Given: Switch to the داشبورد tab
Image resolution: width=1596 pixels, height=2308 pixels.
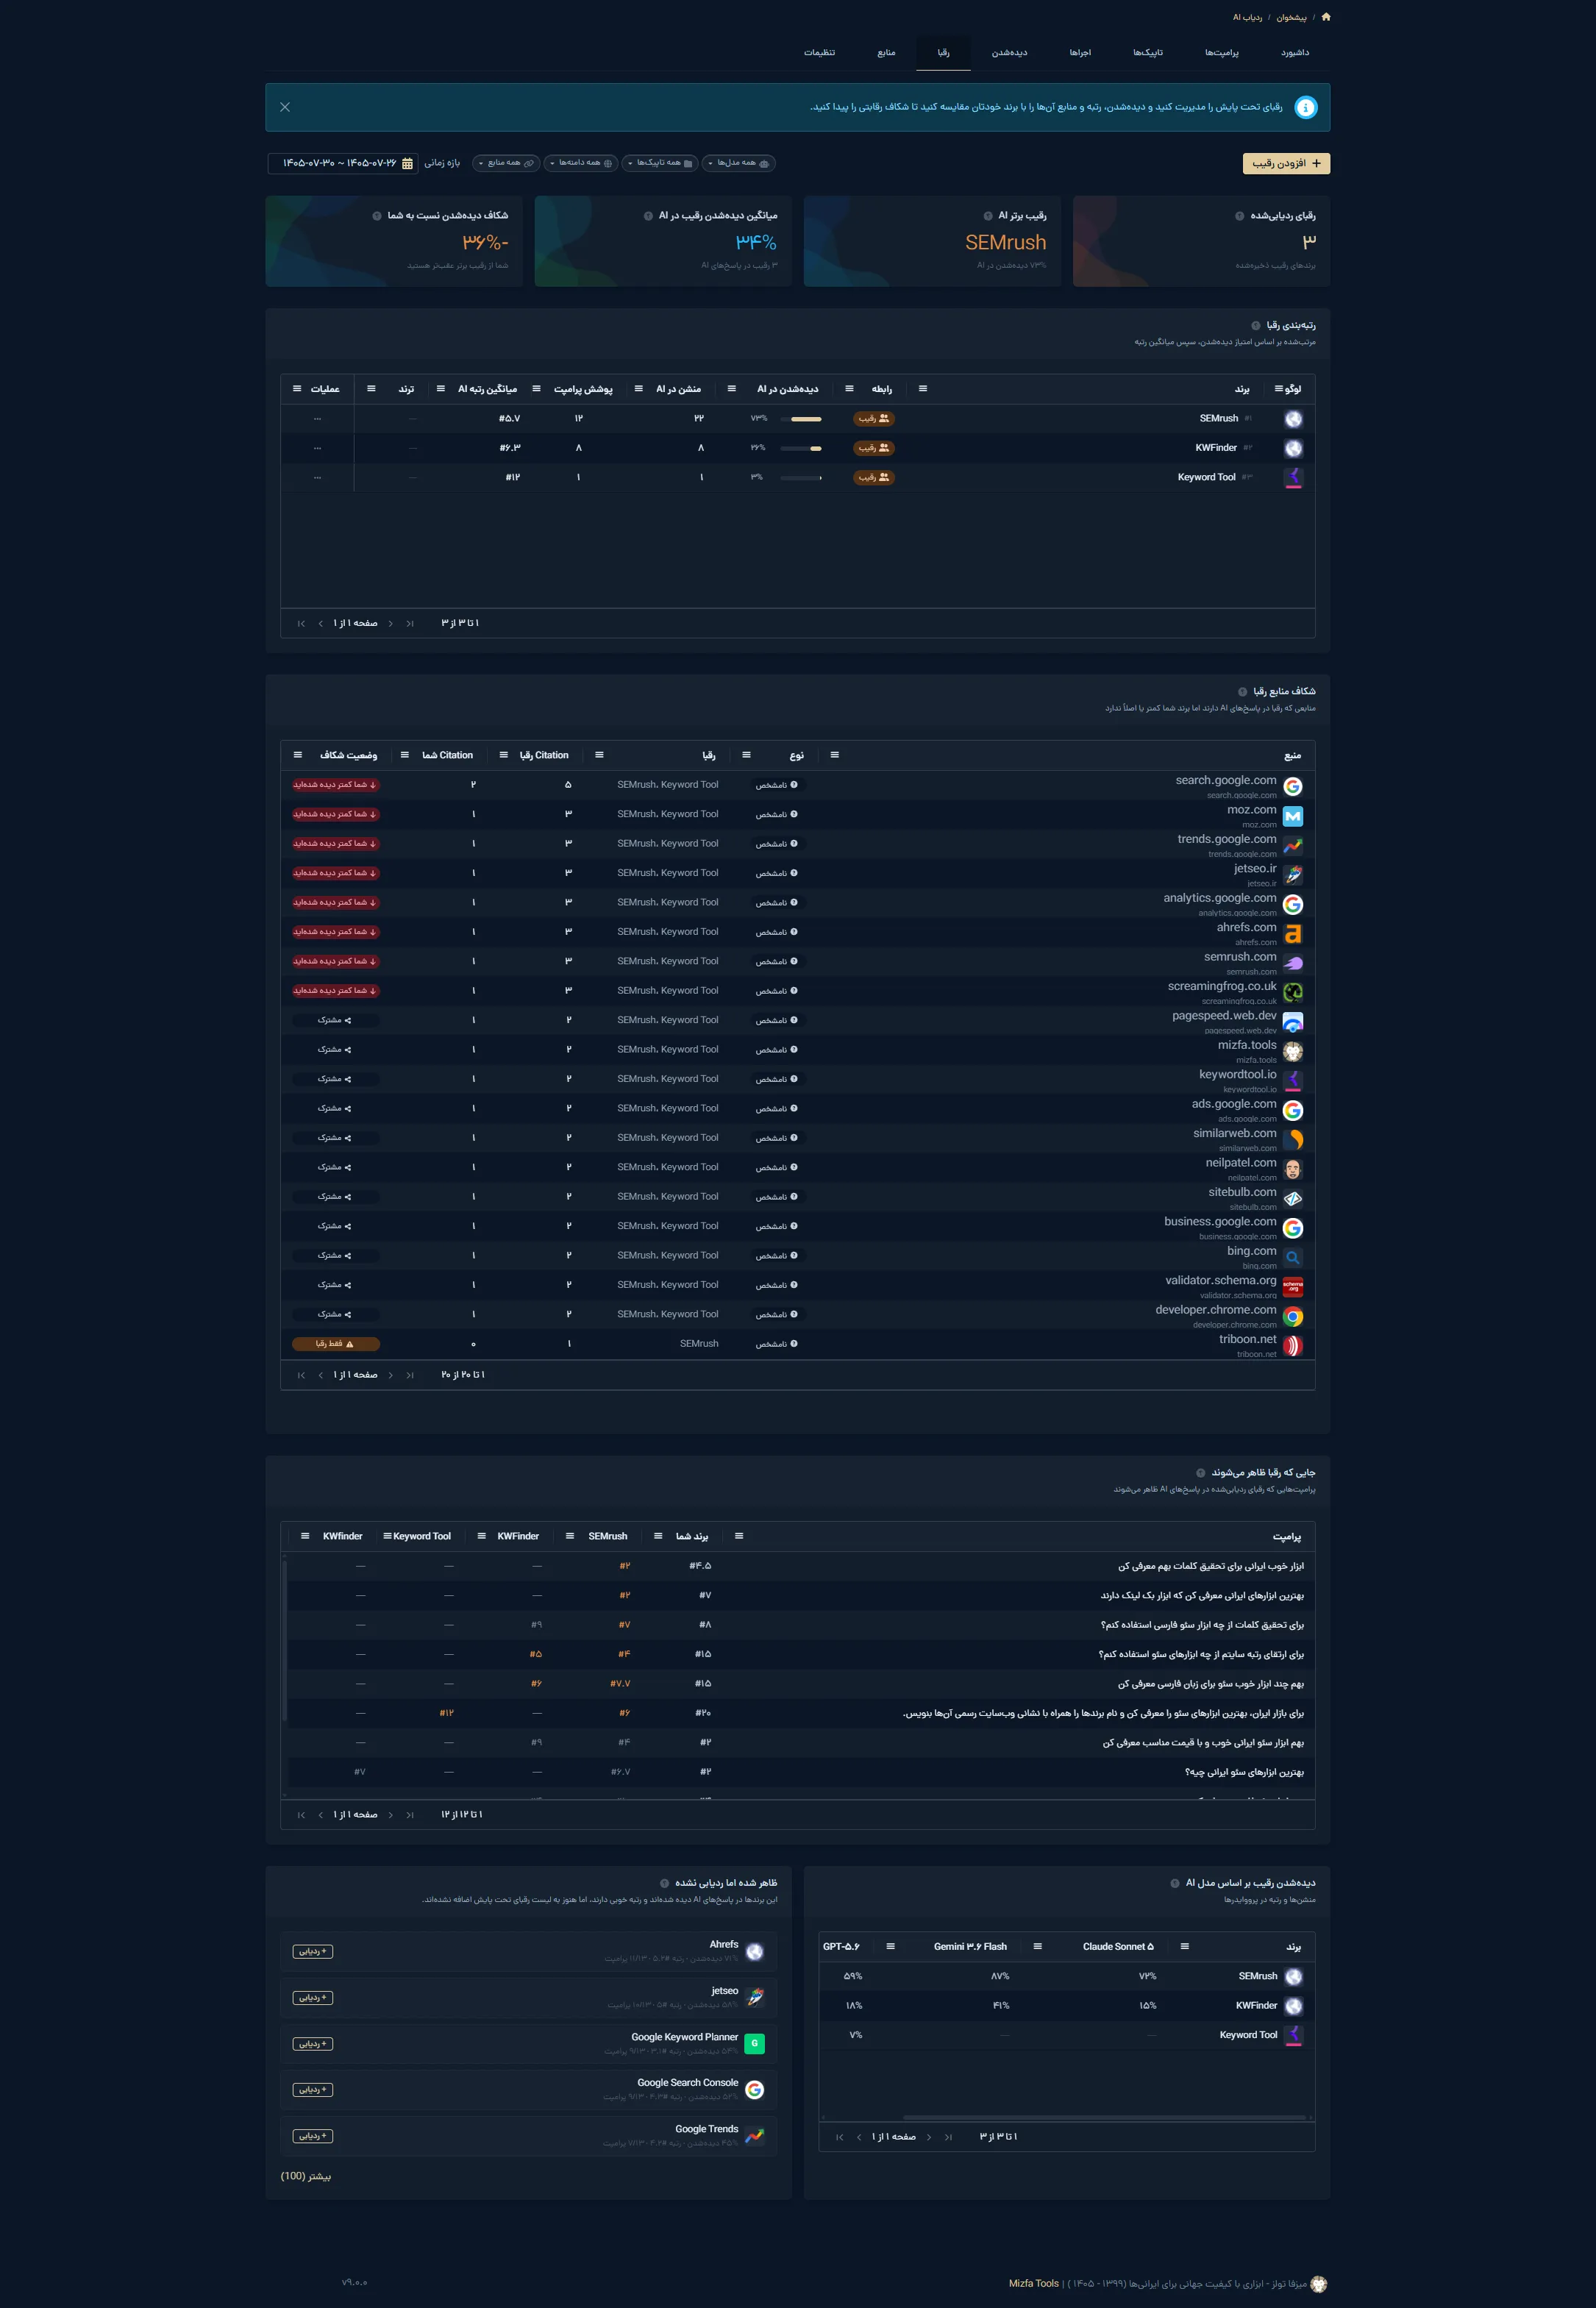Looking at the screenshot, I should click(1295, 53).
